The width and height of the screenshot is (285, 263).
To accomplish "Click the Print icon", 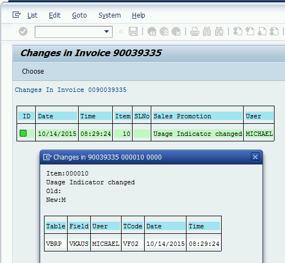I will 195,31.
